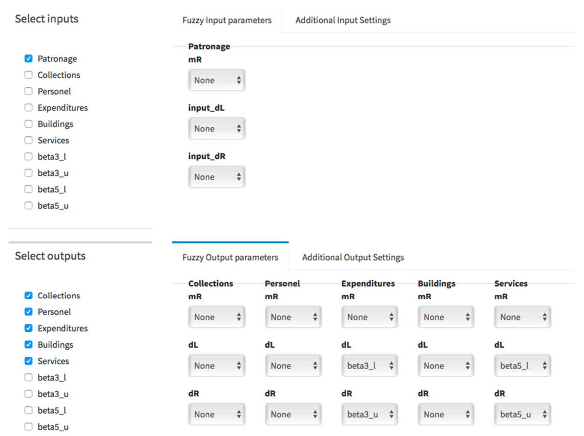Select the Fuzzy Output parameters tab
Image resolution: width=584 pixels, height=436 pixels.
[230, 257]
